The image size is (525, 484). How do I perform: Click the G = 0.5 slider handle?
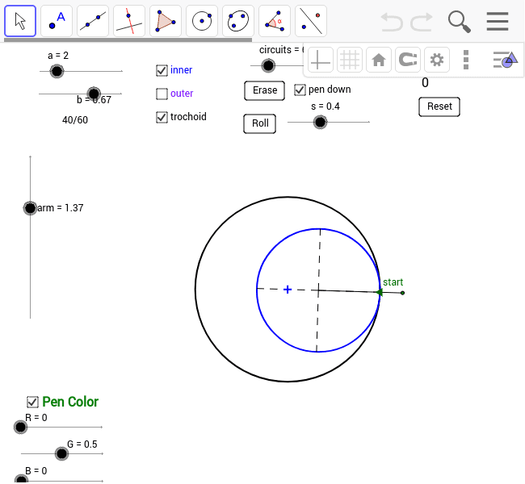click(61, 454)
